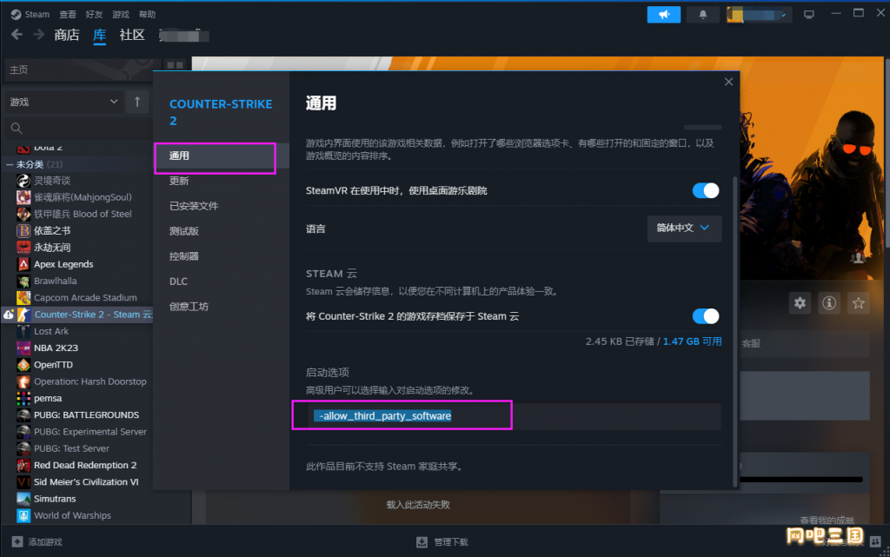Click the 铁甲雄兵 Blood of Steel icon
This screenshot has width=890, height=557.
click(x=23, y=214)
